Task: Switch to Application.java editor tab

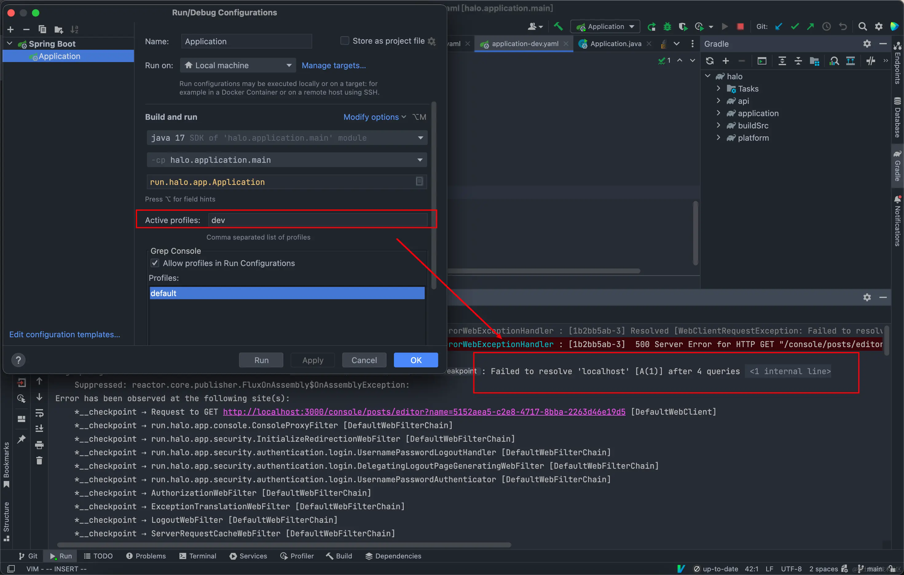Action: [x=615, y=44]
